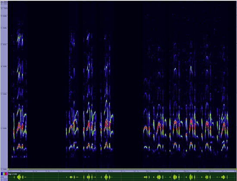Click the rainbow color scale legend swatch
Screen dimensions: 237x181
[x=4, y=174]
